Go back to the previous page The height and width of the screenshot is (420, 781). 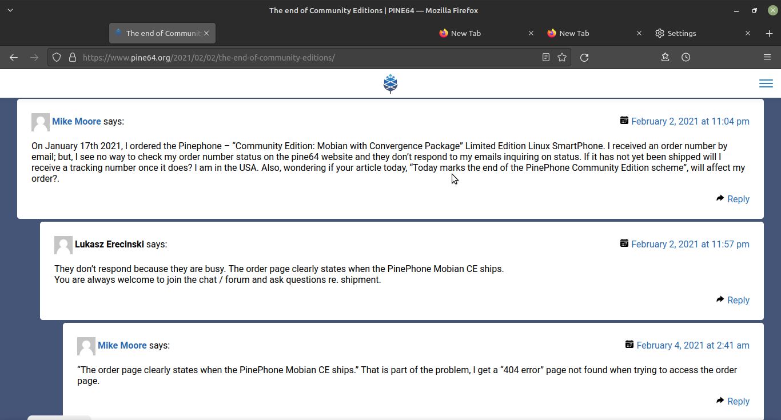(x=14, y=57)
